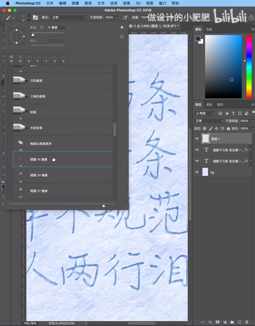This screenshot has width=255, height=326.
Task: Filter layers by adjustment layer icon
Action: pyautogui.click(x=227, y=113)
